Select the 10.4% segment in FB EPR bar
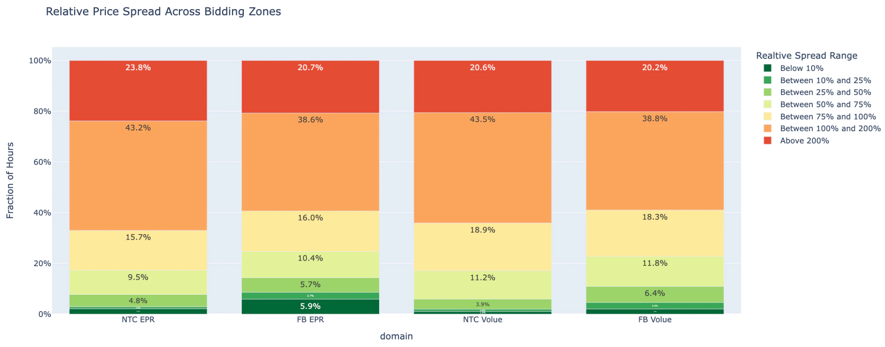Image resolution: width=885 pixels, height=347 pixels. [x=310, y=265]
